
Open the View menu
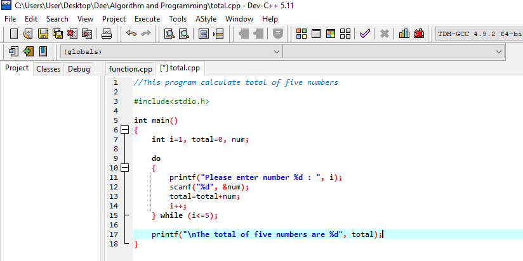point(86,19)
